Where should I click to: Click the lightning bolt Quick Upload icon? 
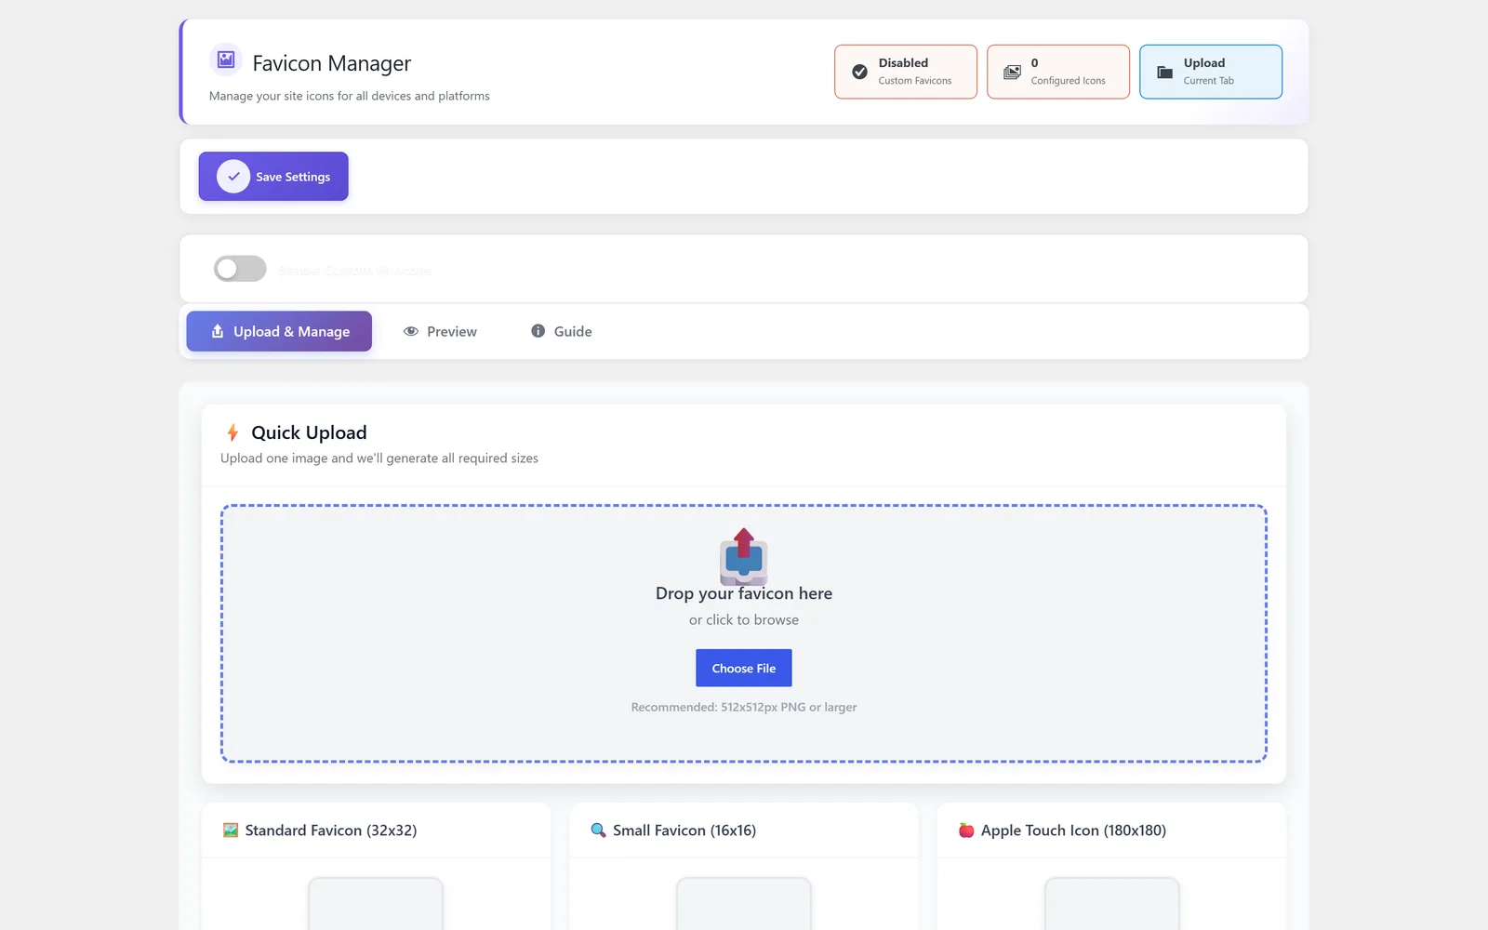click(232, 432)
